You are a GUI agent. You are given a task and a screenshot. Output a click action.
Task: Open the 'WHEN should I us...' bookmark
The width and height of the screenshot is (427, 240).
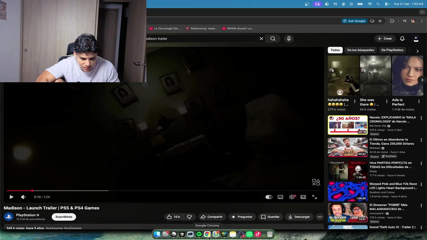[238, 29]
